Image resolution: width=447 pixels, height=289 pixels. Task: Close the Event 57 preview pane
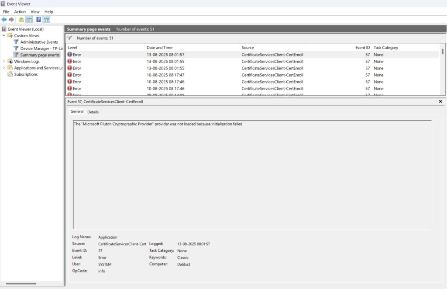[x=440, y=101]
